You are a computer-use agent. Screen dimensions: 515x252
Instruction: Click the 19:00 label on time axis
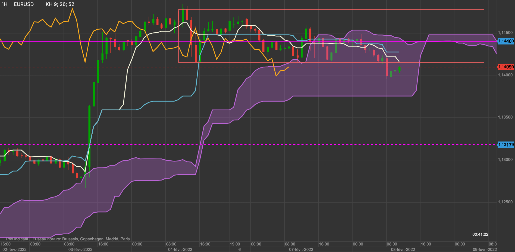235,244
